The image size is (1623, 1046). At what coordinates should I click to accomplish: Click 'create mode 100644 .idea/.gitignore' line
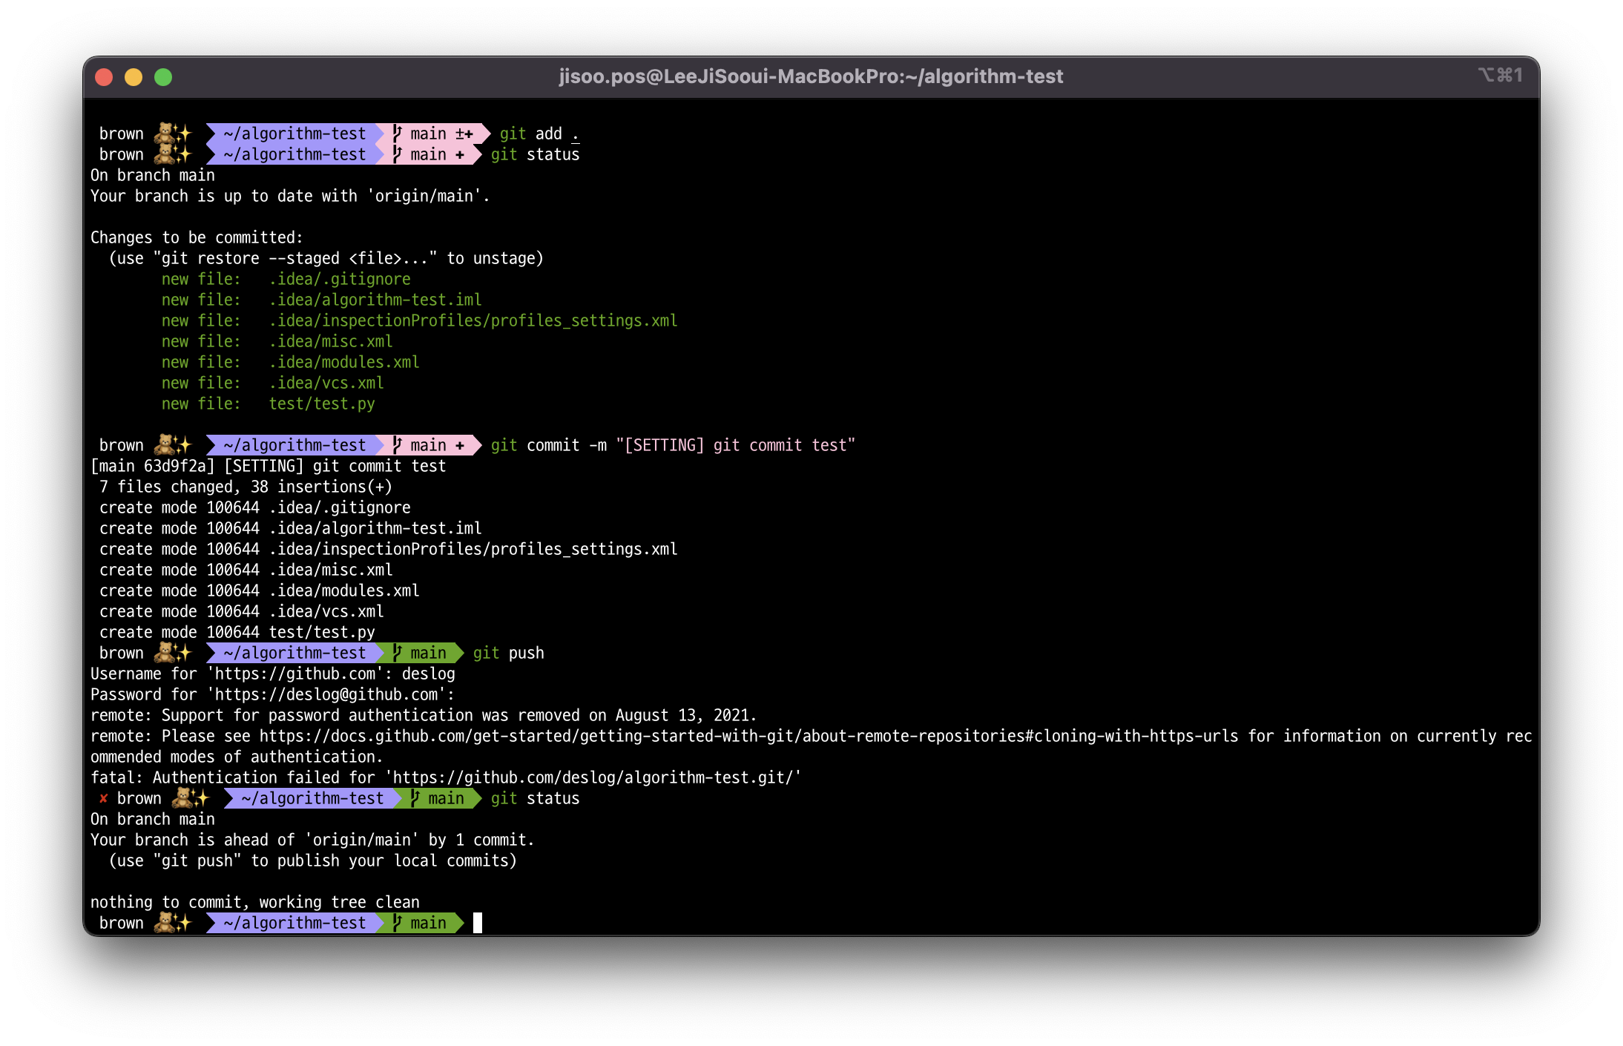coord(255,507)
